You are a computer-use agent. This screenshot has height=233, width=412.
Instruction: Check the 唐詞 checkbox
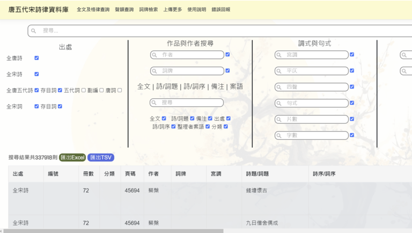(120, 90)
